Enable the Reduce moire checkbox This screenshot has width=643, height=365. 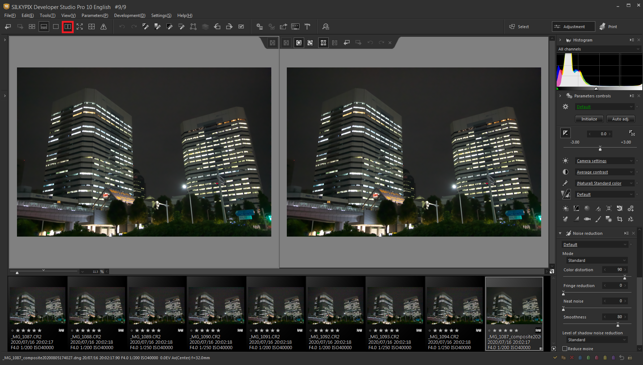pyautogui.click(x=565, y=349)
